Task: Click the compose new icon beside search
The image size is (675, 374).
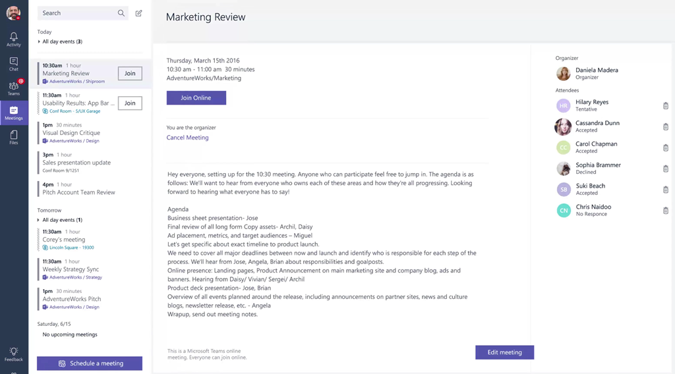Action: 138,13
